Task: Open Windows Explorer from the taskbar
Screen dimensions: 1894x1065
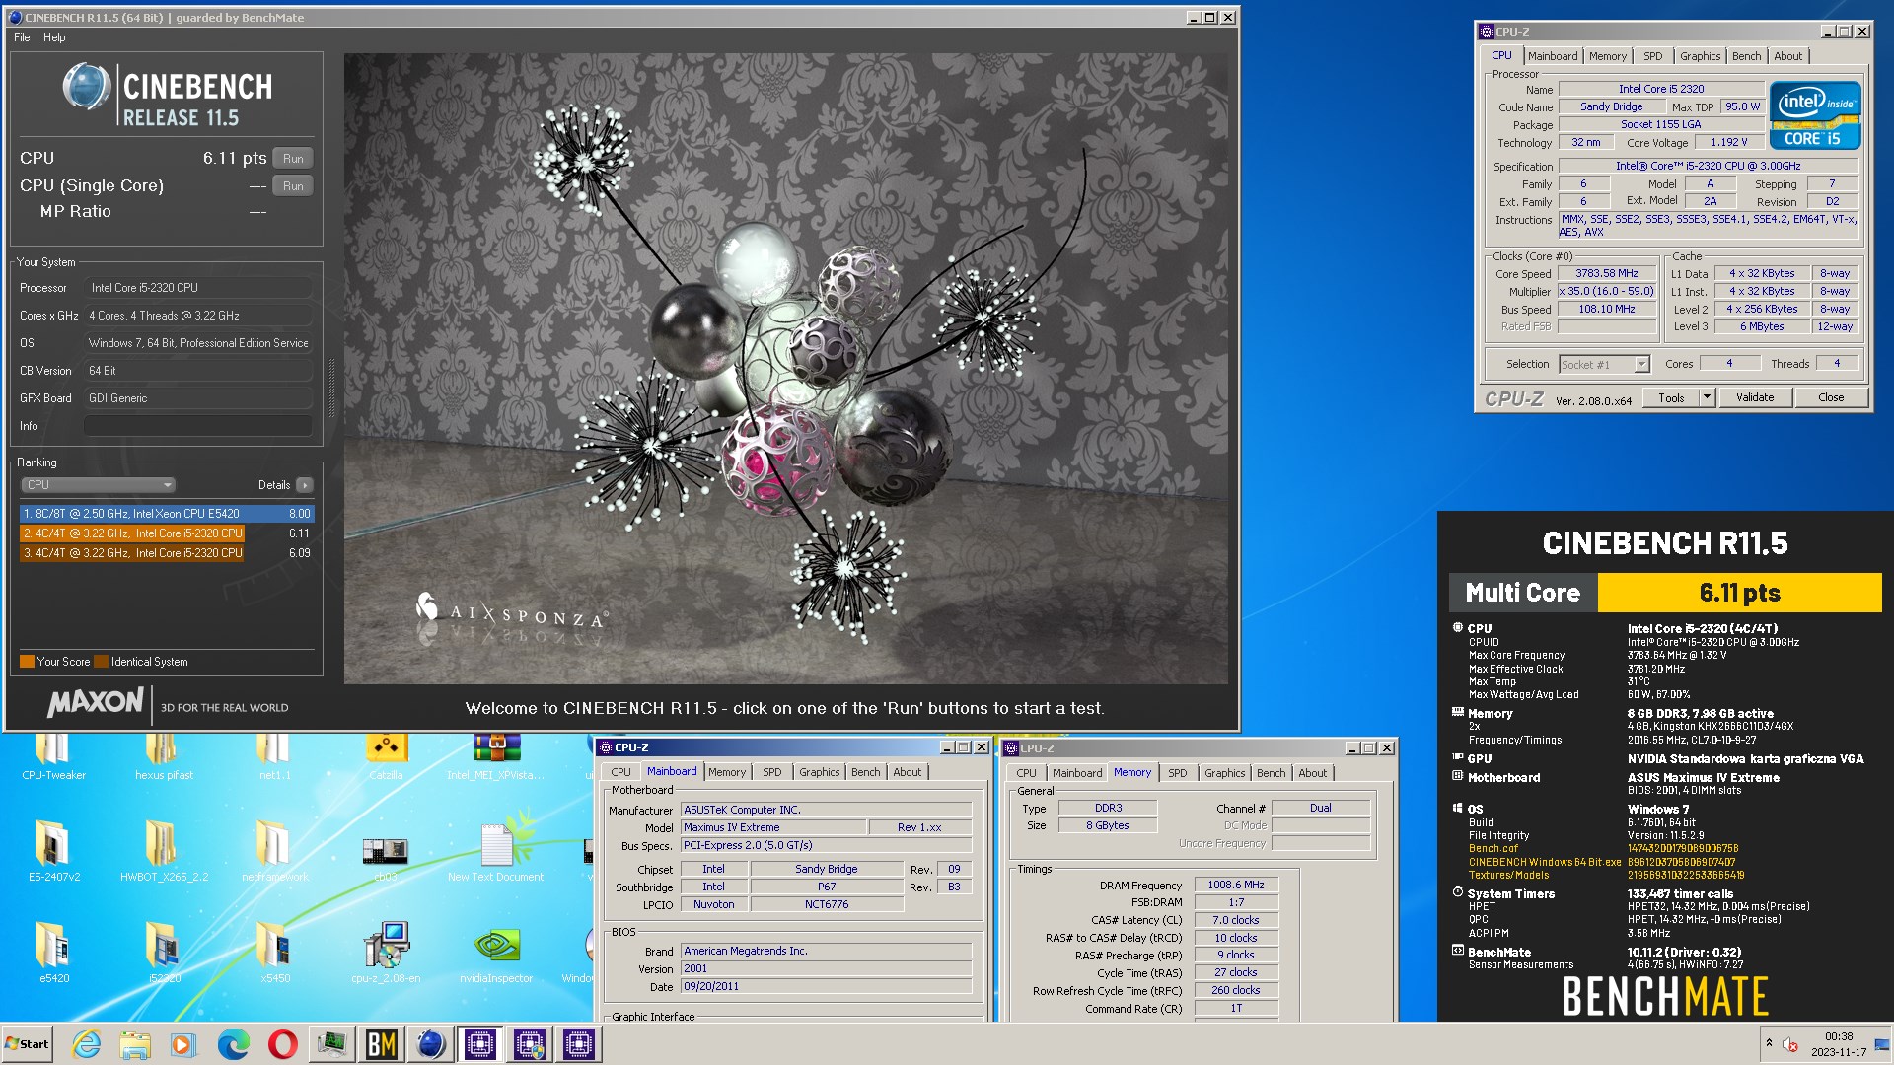Action: coord(135,1044)
